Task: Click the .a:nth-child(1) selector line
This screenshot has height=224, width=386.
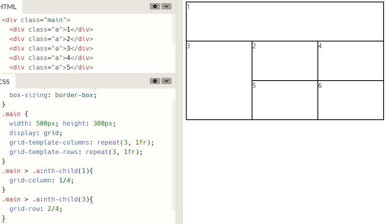Action: tap(47, 171)
